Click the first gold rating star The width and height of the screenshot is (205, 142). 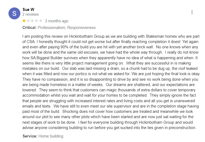(x=24, y=21)
